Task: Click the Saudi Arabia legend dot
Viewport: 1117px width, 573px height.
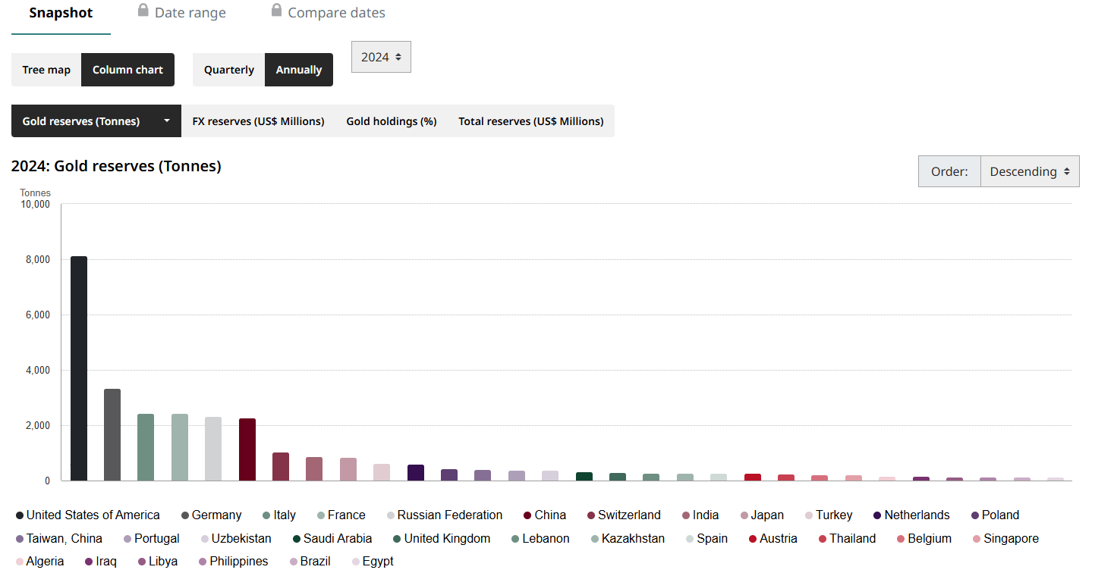Action: point(297,539)
